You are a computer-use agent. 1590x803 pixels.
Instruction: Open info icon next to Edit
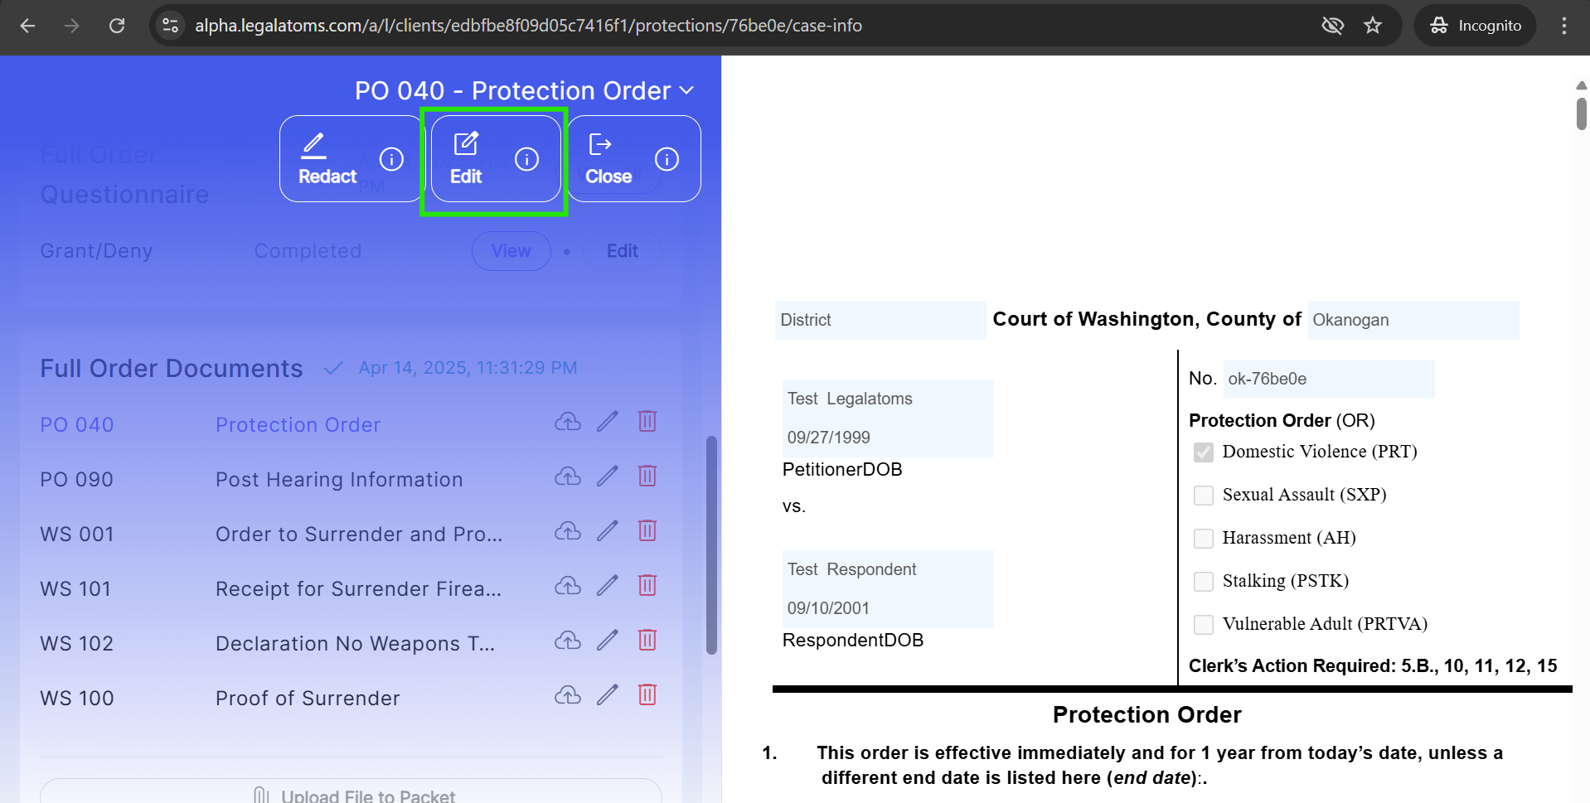pyautogui.click(x=526, y=159)
